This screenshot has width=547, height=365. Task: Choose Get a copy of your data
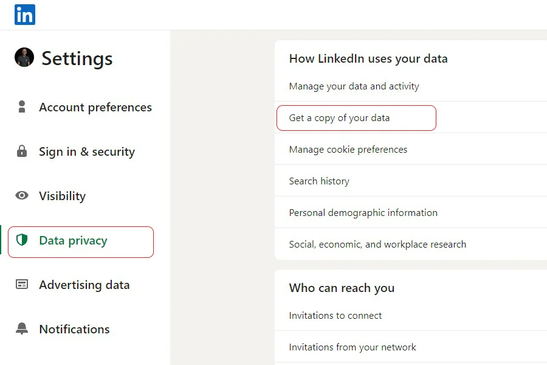tap(356, 118)
